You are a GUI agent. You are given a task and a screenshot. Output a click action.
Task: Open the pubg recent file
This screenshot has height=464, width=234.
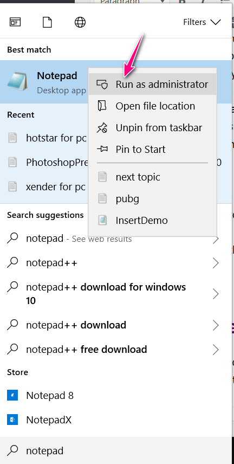pyautogui.click(x=153, y=198)
